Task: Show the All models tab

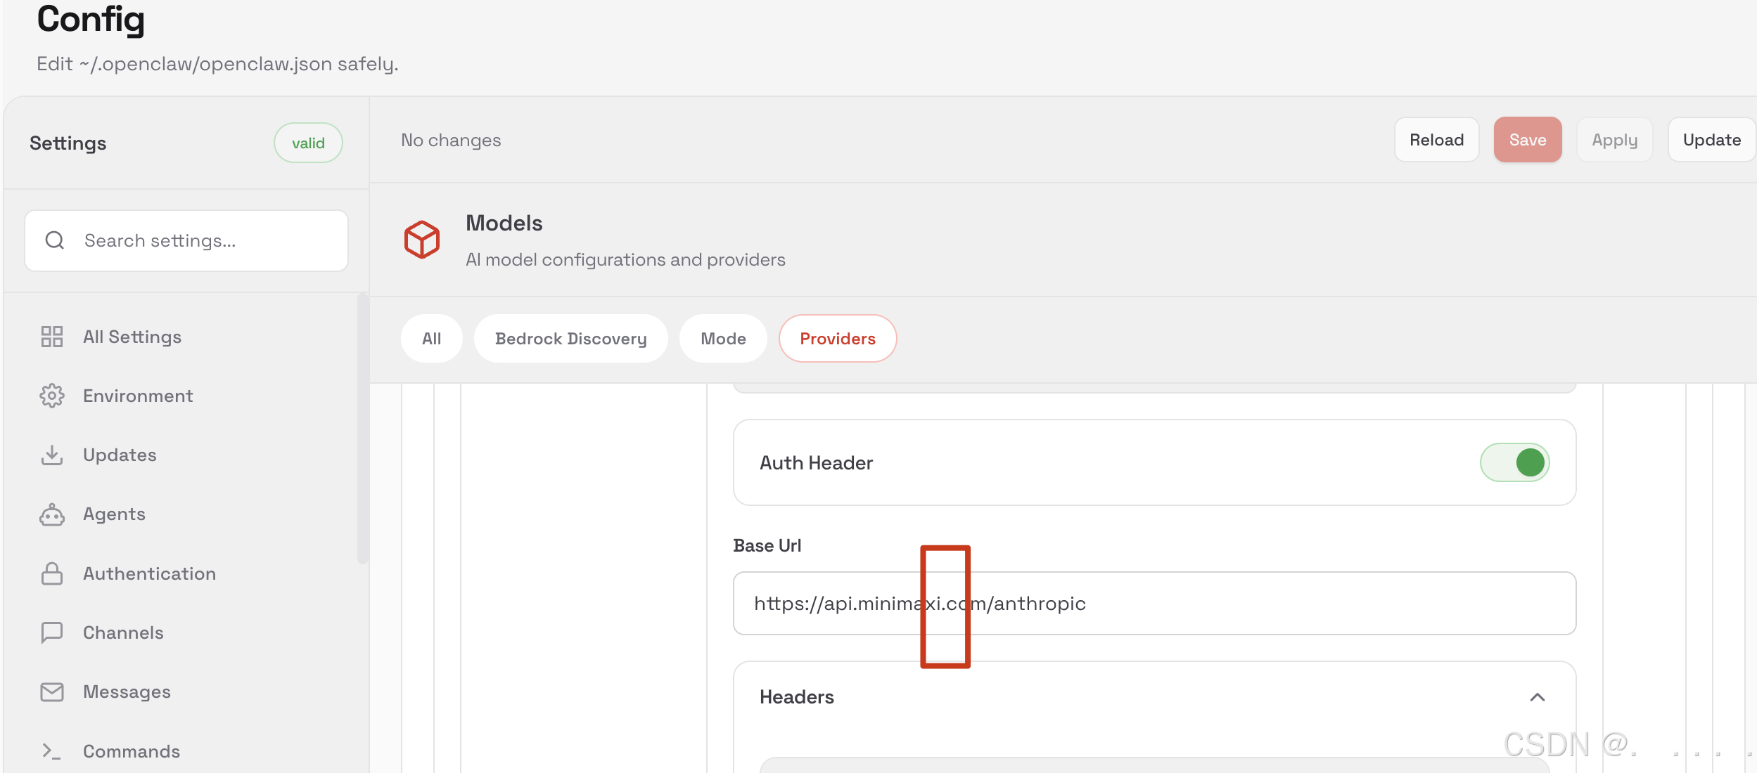Action: (x=431, y=339)
